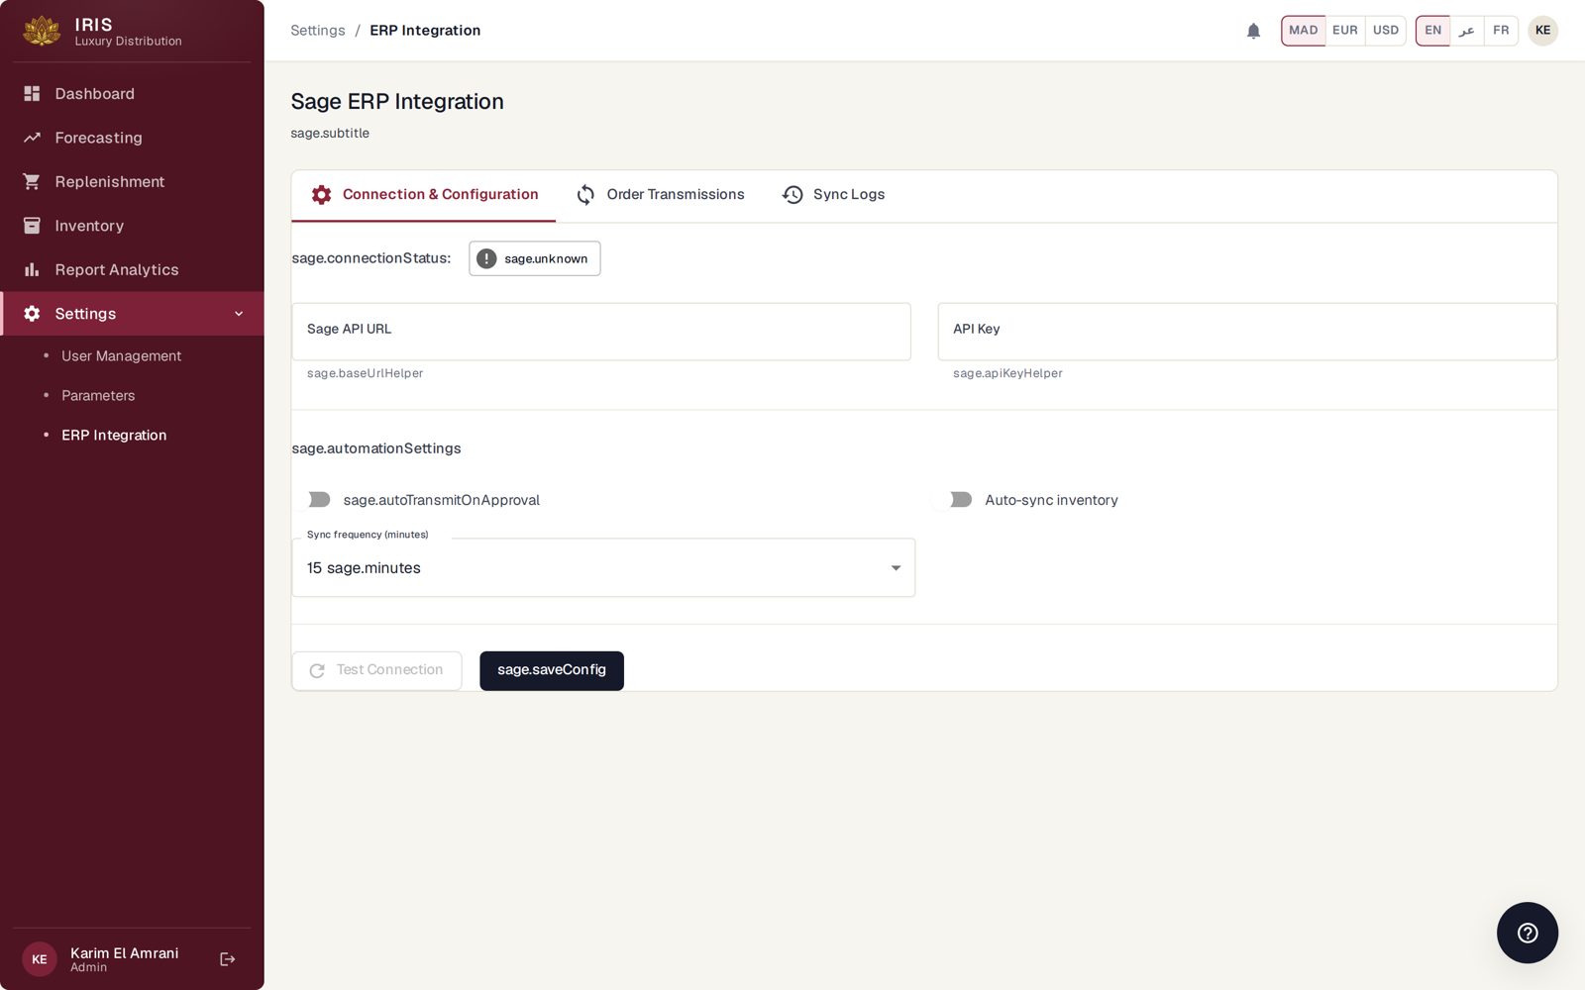Open Forecasting page
The image size is (1585, 990).
pyautogui.click(x=132, y=138)
